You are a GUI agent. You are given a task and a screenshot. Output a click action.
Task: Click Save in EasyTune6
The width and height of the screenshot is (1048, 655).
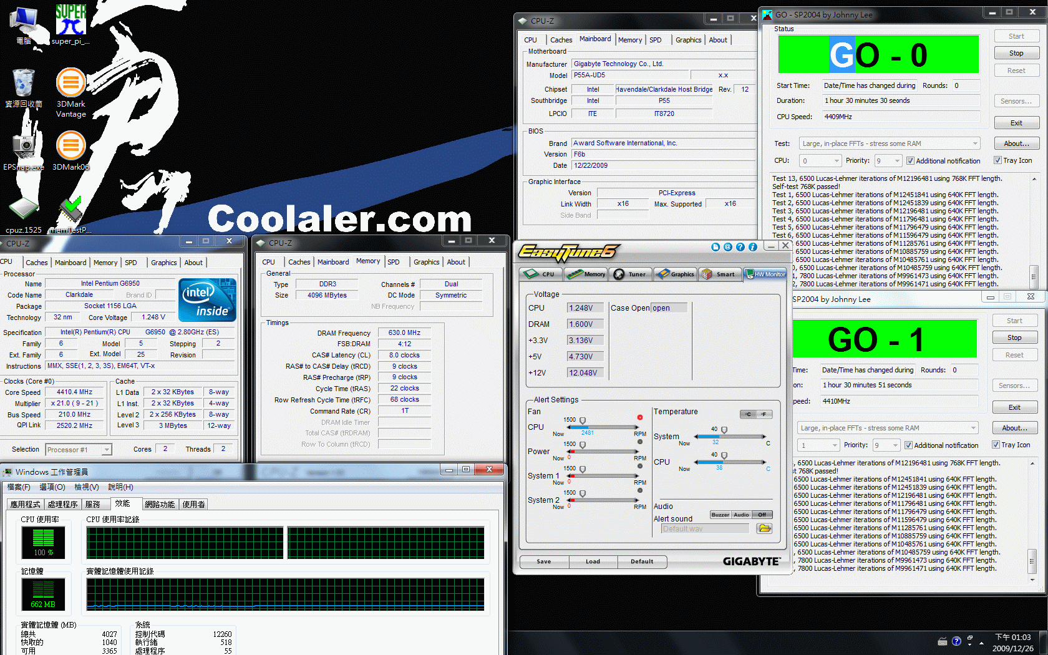(544, 561)
